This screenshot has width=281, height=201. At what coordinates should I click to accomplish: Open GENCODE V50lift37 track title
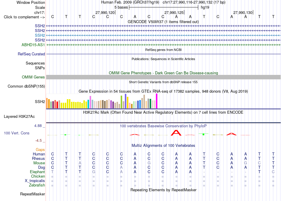click(x=163, y=22)
